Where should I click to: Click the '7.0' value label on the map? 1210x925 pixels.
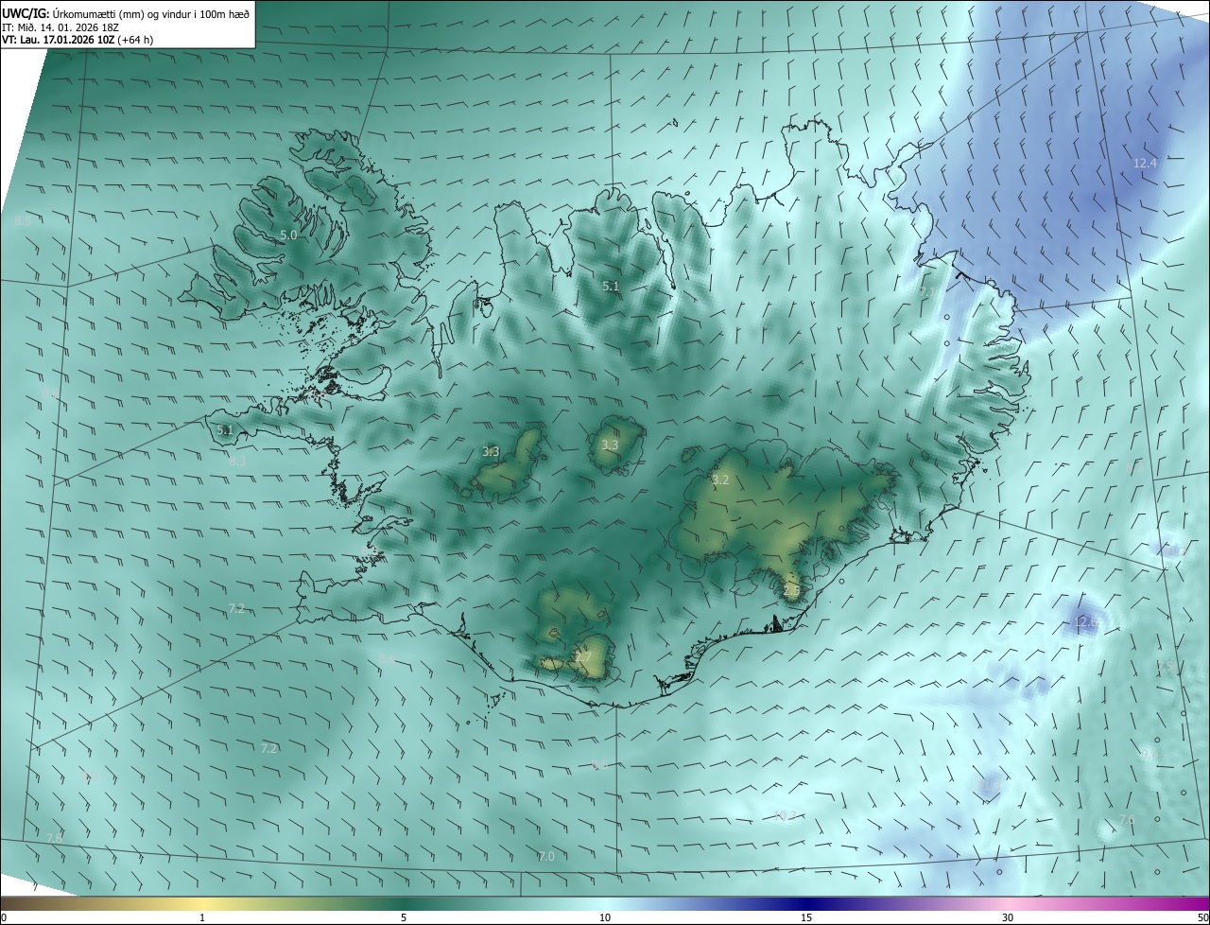(546, 856)
